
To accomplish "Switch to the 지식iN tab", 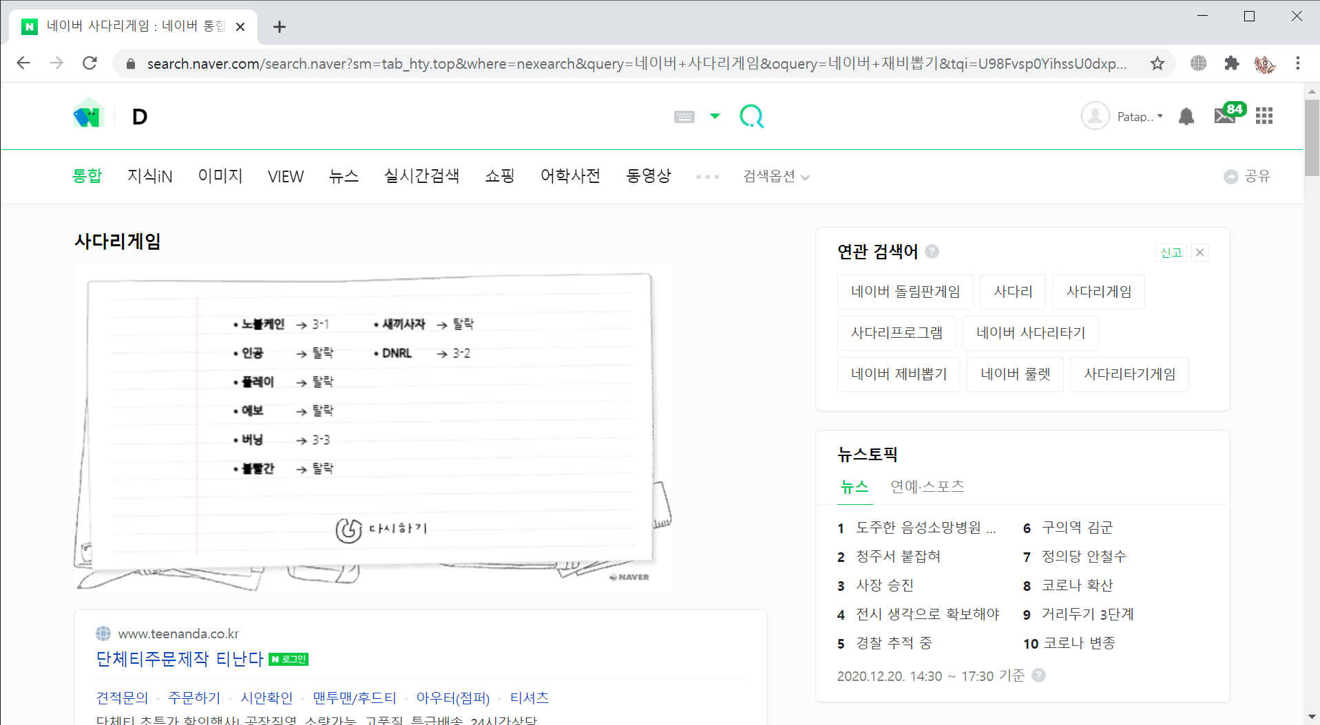I will (149, 176).
